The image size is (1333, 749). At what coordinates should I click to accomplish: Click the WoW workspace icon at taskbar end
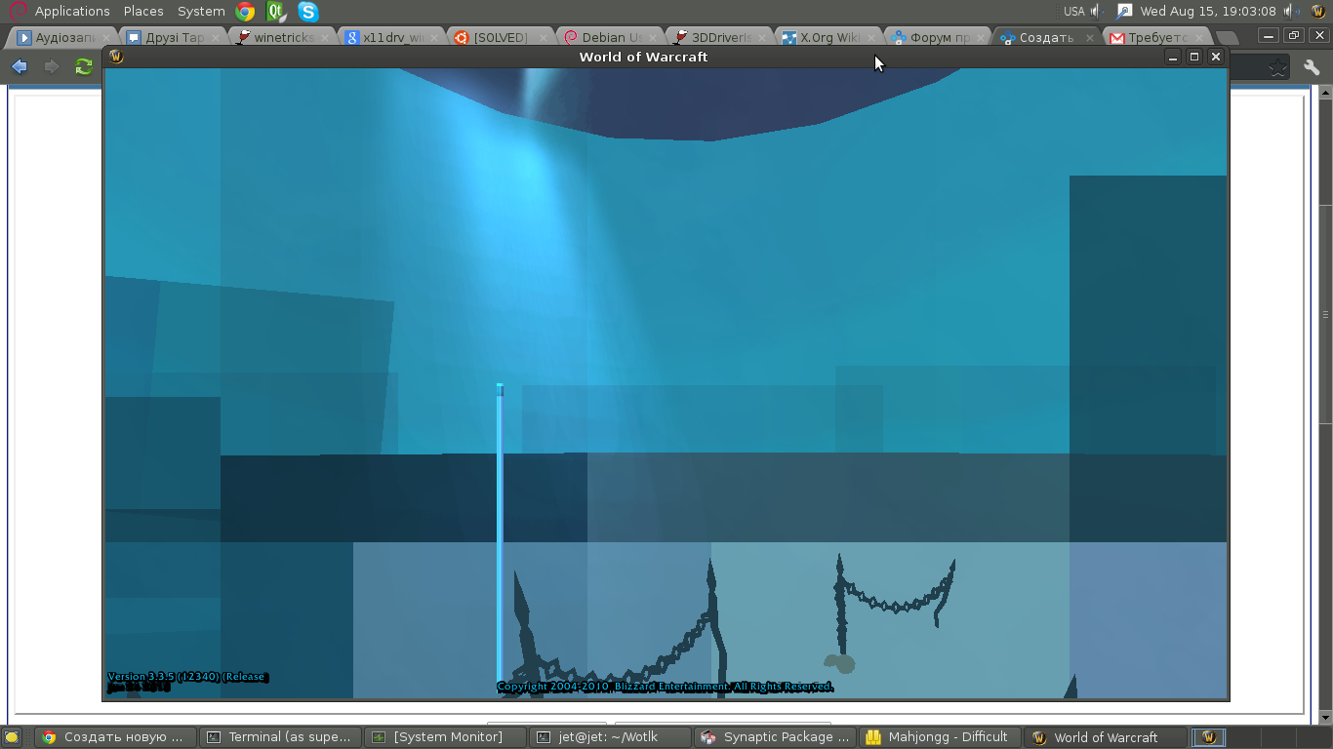pyautogui.click(x=1209, y=737)
